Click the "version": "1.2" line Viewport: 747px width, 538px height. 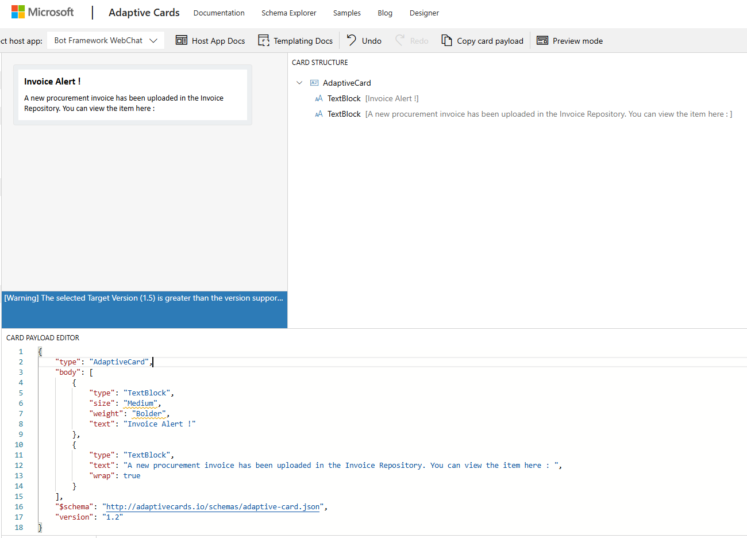click(89, 517)
